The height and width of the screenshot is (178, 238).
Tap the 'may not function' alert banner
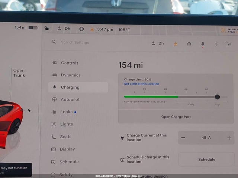pyautogui.click(x=16, y=170)
